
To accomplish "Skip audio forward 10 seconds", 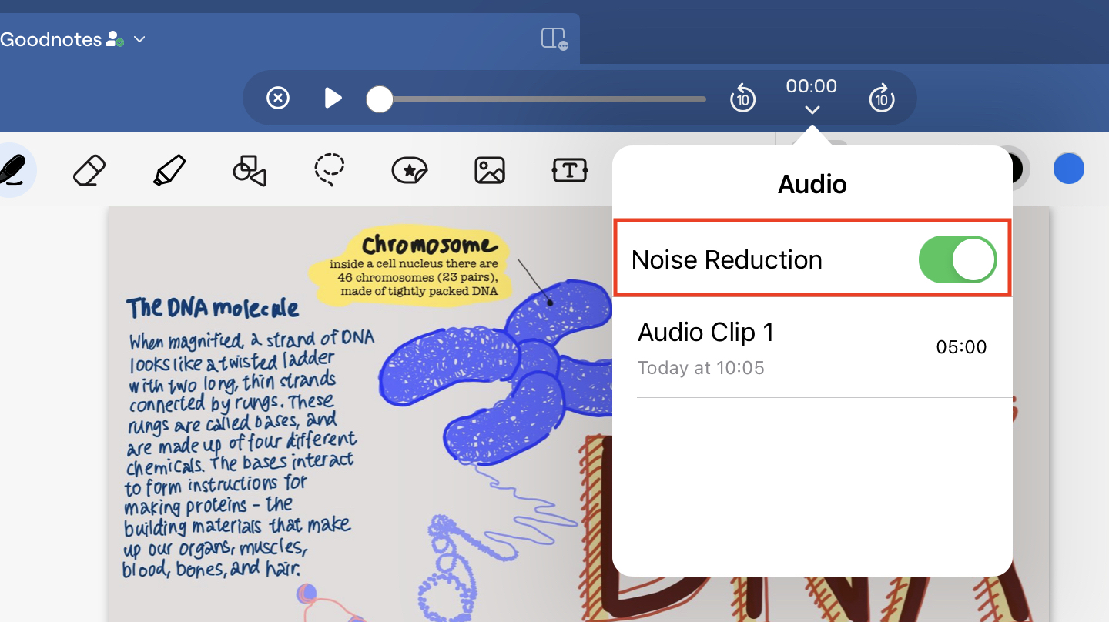I will (881, 99).
